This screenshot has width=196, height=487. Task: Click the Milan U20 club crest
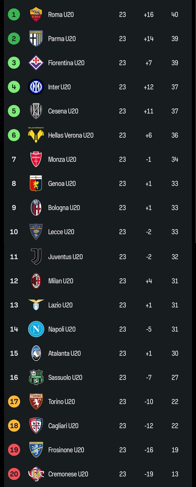(x=36, y=281)
